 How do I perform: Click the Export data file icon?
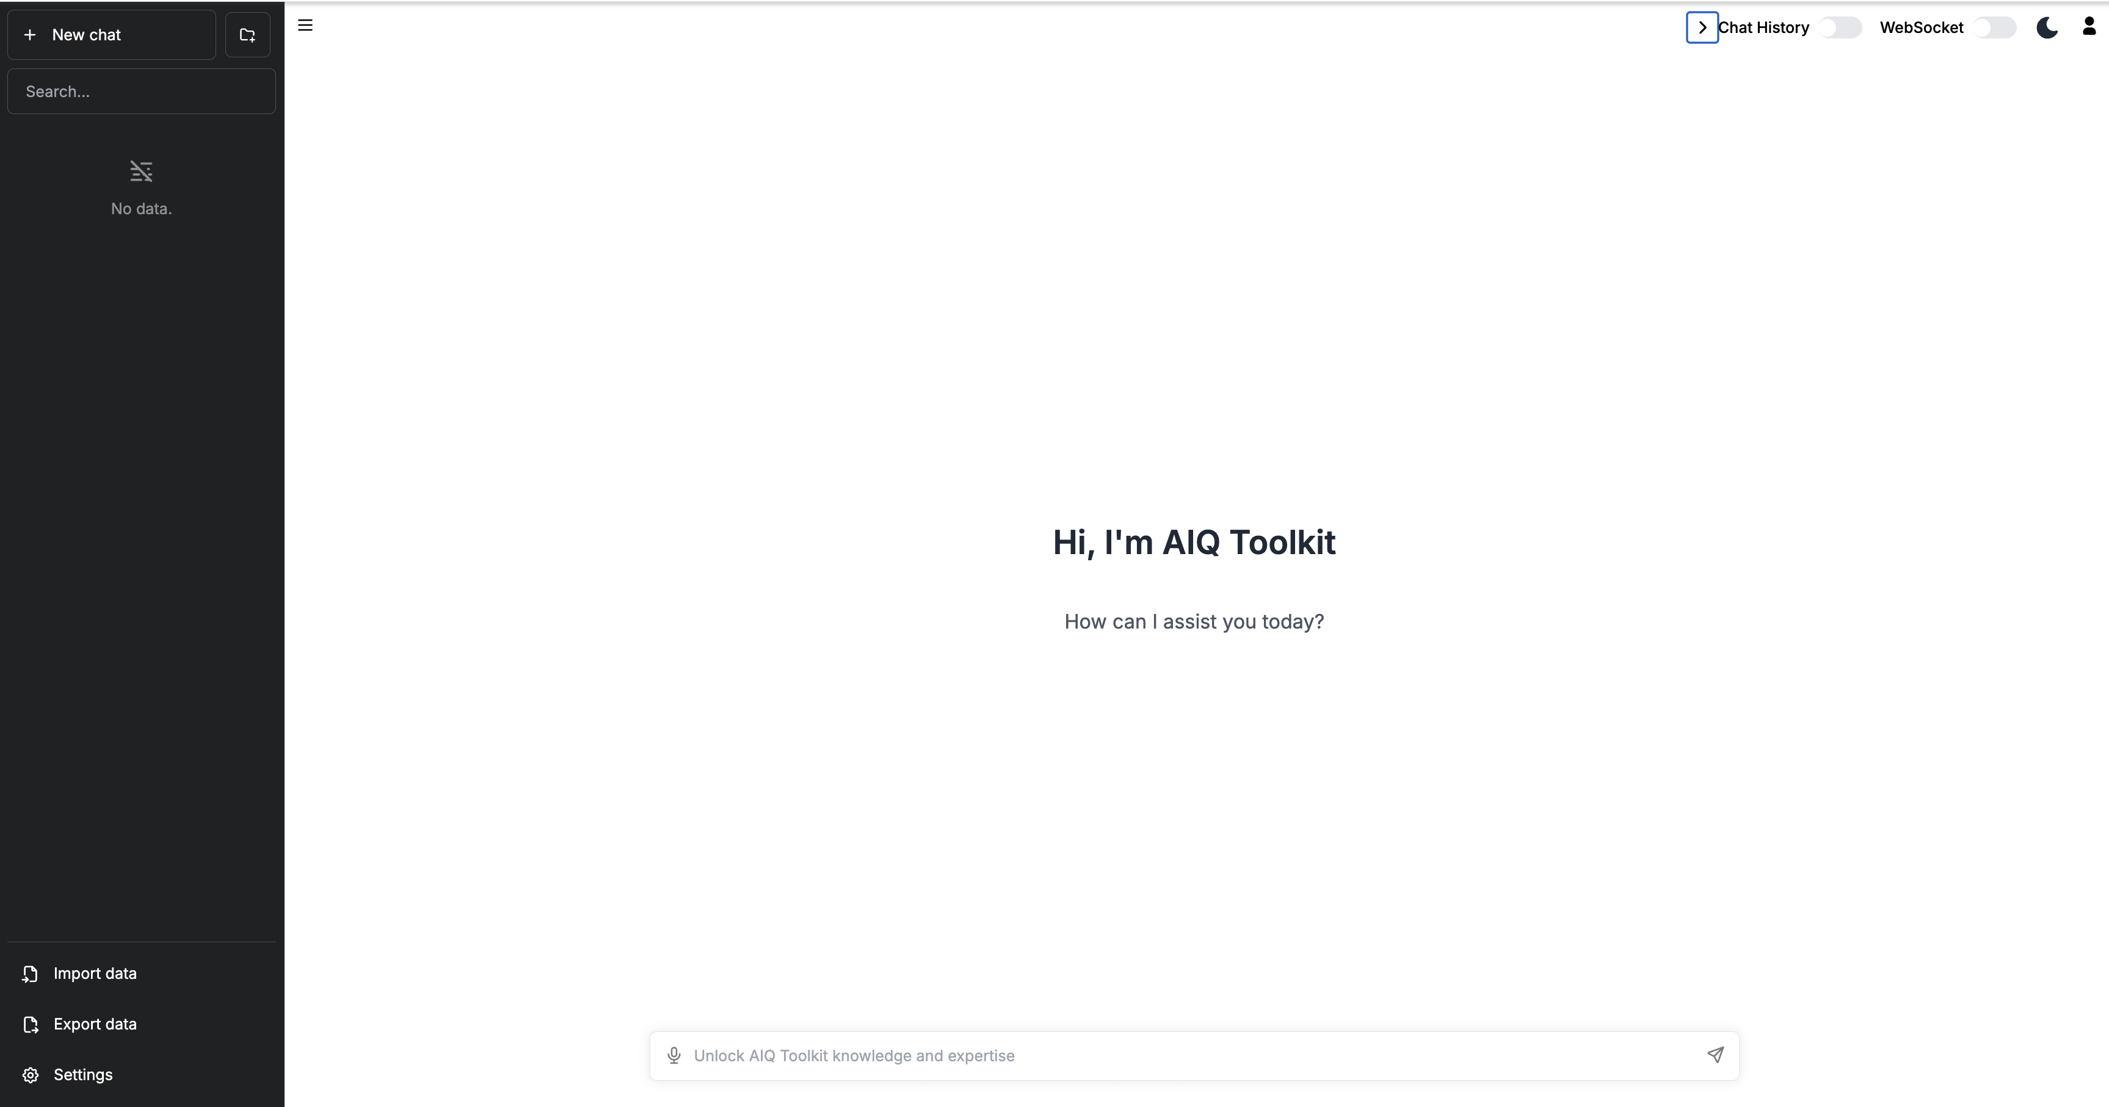coord(31,1025)
